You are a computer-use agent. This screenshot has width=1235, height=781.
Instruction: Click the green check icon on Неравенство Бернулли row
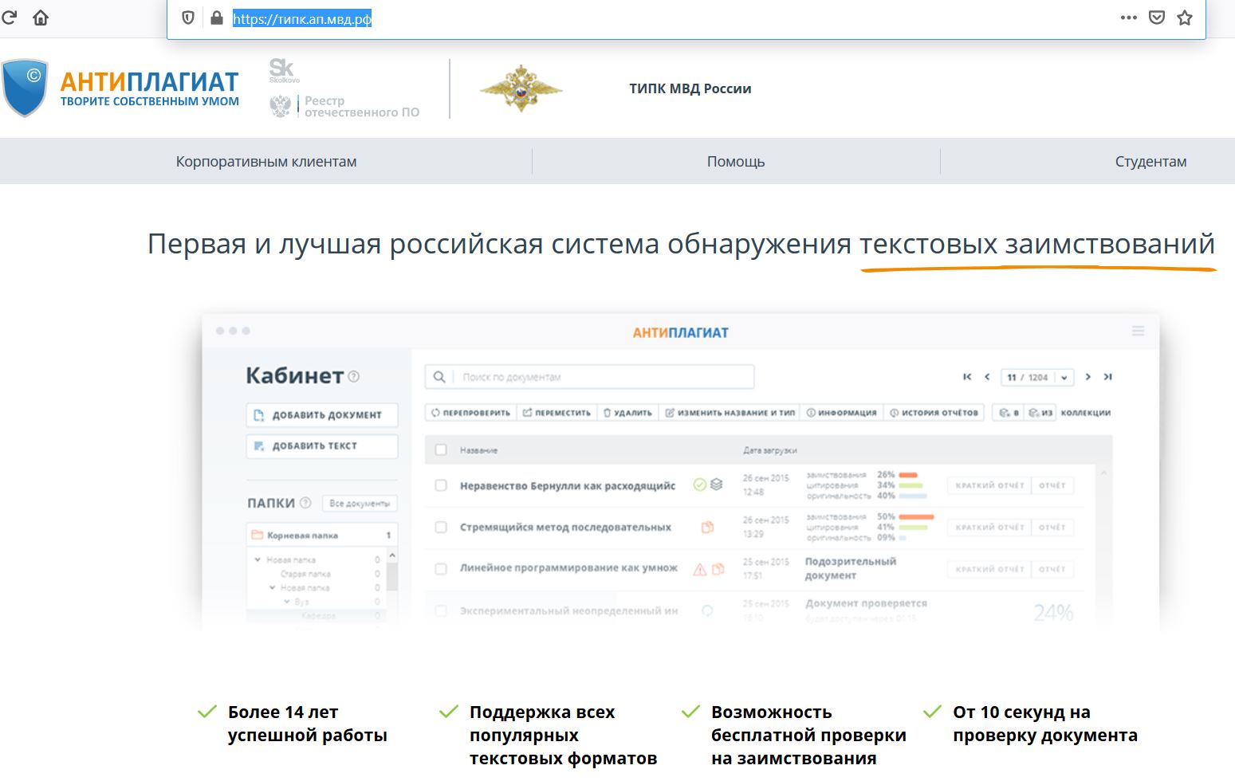(x=699, y=485)
